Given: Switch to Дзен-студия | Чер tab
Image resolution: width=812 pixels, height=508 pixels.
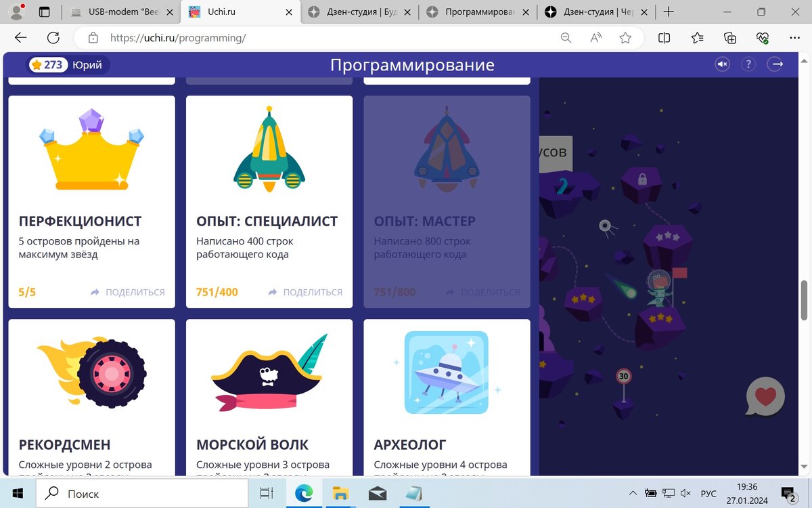Looking at the screenshot, I should click(596, 12).
